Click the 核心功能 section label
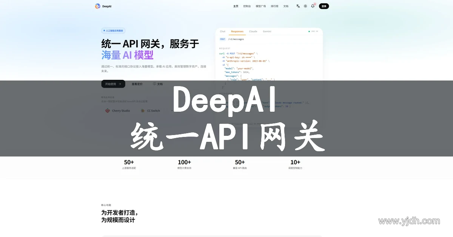 click(x=106, y=205)
